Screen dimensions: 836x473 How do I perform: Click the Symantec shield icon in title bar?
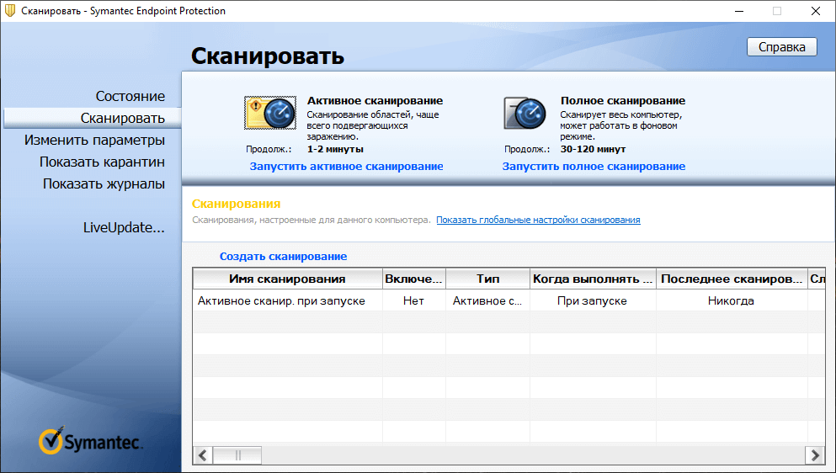pyautogui.click(x=9, y=11)
